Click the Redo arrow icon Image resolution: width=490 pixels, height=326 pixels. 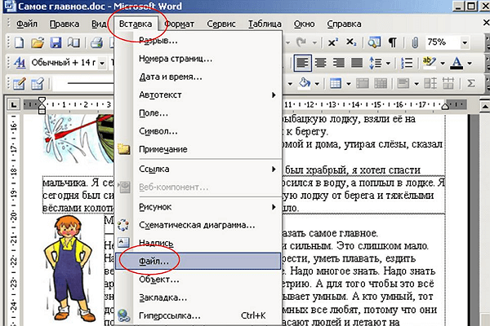301,42
